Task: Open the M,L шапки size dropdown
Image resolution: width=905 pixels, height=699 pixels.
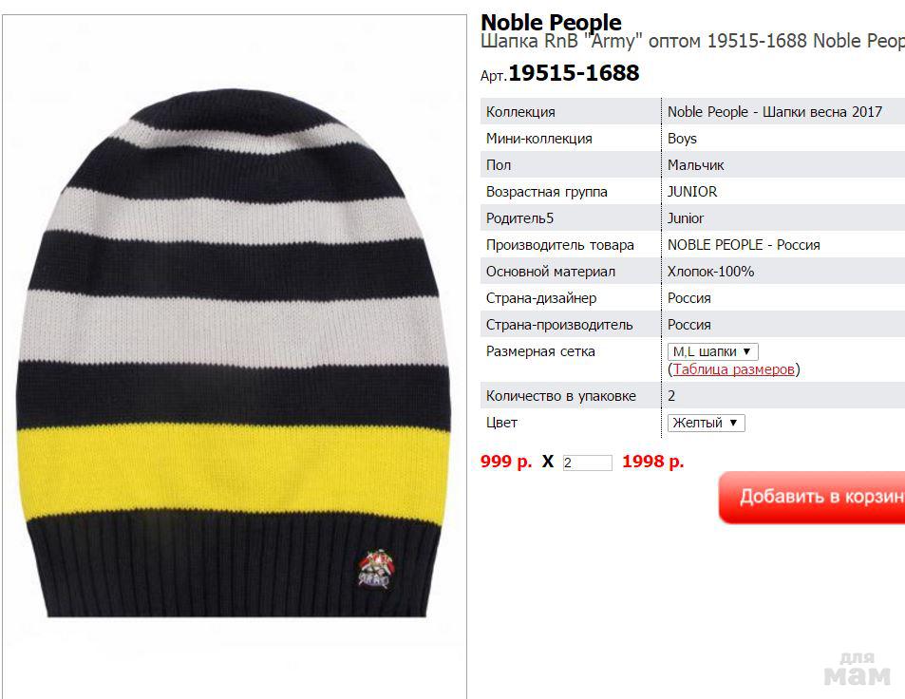Action: coord(713,351)
